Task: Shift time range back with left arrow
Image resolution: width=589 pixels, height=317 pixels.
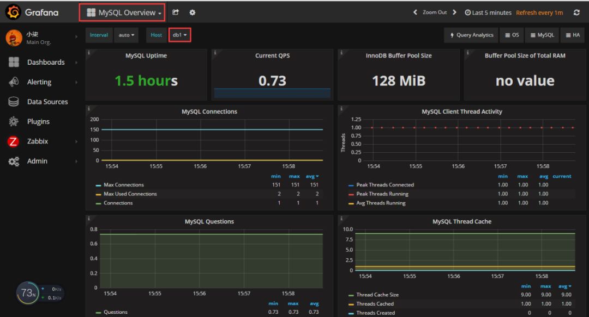Action: click(x=415, y=13)
